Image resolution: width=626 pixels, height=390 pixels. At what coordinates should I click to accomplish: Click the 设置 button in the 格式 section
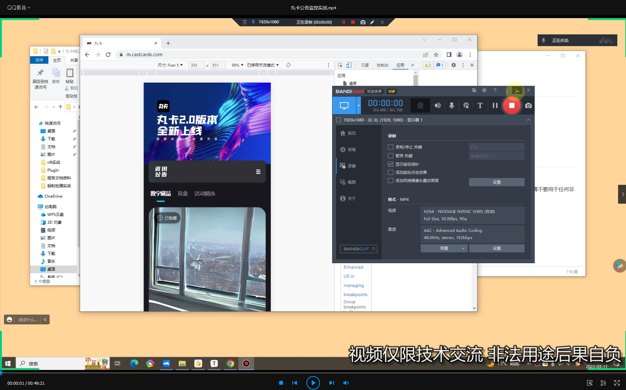(x=497, y=248)
